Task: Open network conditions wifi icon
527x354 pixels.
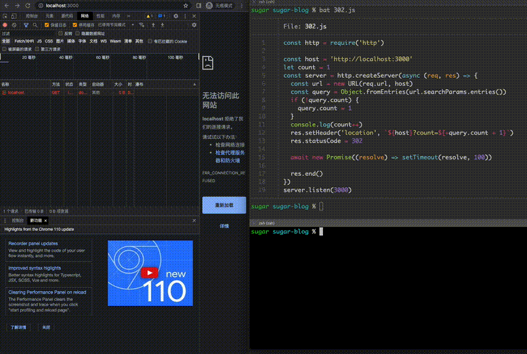Action: coord(141,25)
